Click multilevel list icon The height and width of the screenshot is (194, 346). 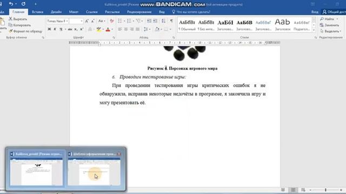coord(138,21)
